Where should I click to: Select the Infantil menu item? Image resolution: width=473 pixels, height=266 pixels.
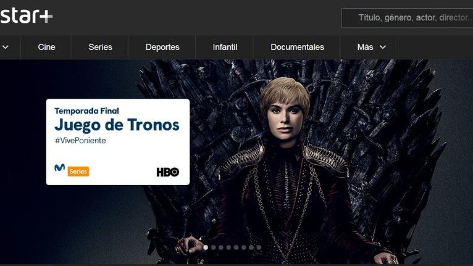click(225, 47)
